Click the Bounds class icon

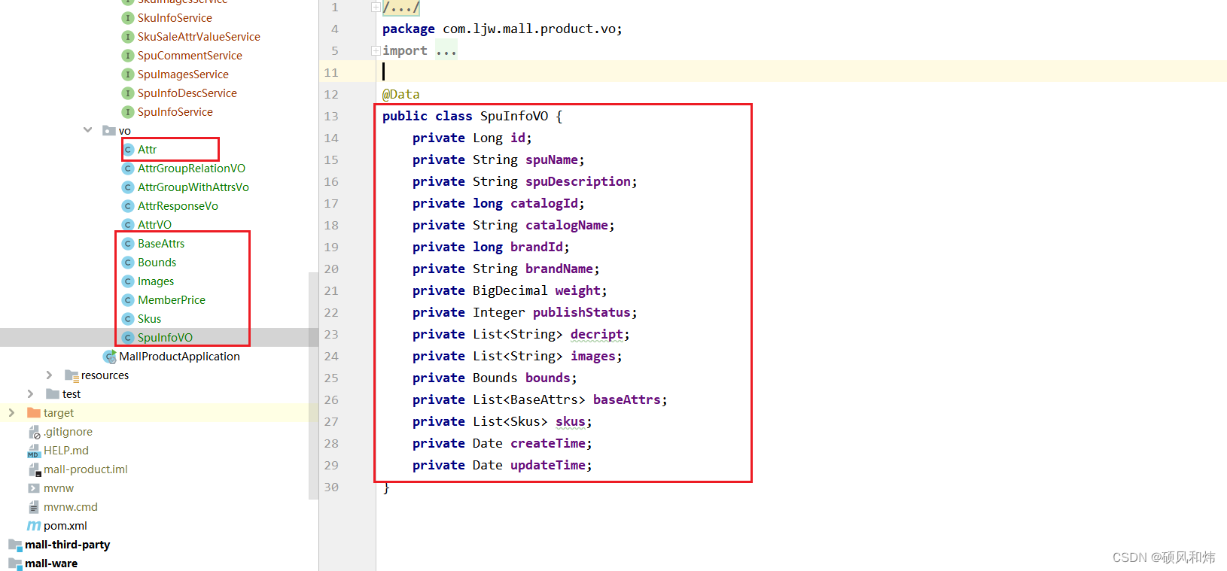[x=128, y=263]
